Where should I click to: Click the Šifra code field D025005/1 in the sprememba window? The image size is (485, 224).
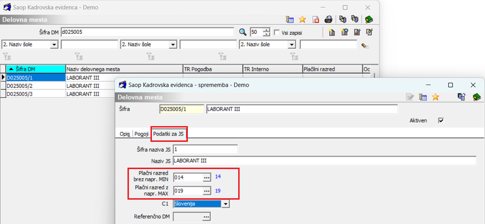coord(182,109)
